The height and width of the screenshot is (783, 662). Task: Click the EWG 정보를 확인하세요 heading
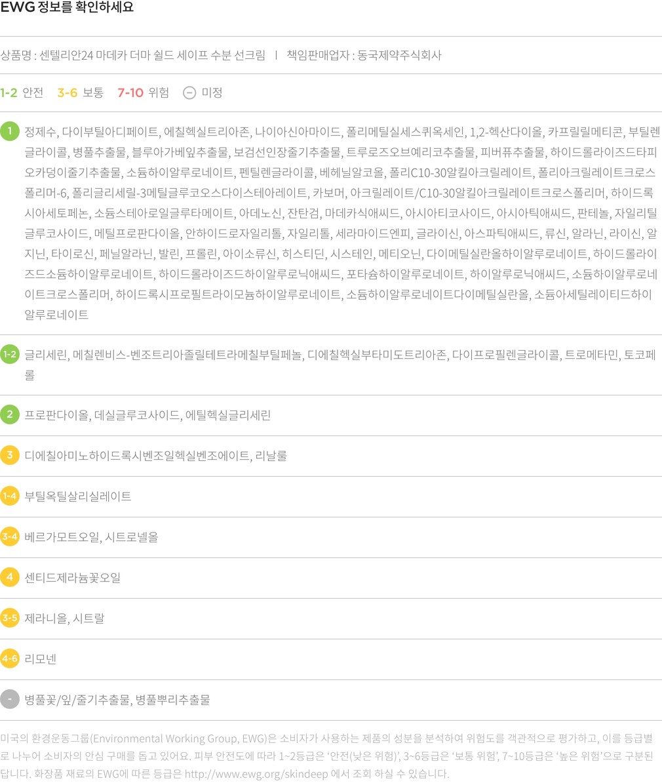67,9
